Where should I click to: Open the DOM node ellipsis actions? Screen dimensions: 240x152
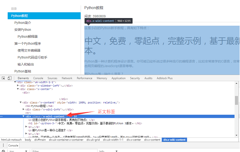point(1,116)
